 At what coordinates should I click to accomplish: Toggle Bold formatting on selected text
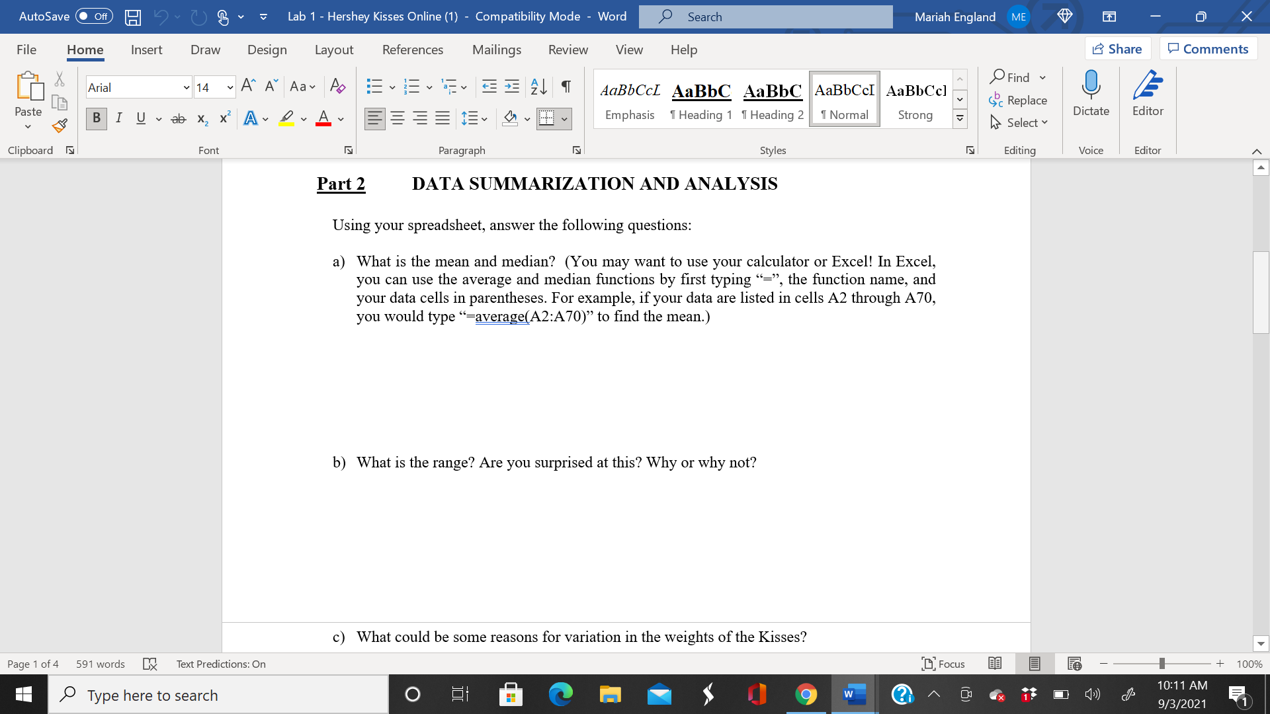point(95,118)
